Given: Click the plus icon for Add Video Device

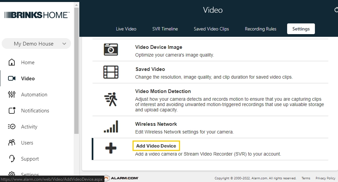Looking at the screenshot, I should coord(111,148).
